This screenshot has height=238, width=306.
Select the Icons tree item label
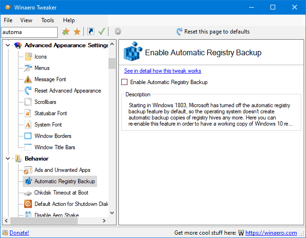click(41, 57)
